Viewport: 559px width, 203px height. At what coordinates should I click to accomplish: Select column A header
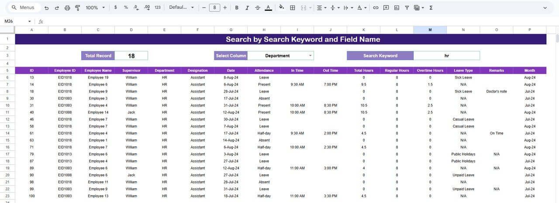click(x=31, y=30)
